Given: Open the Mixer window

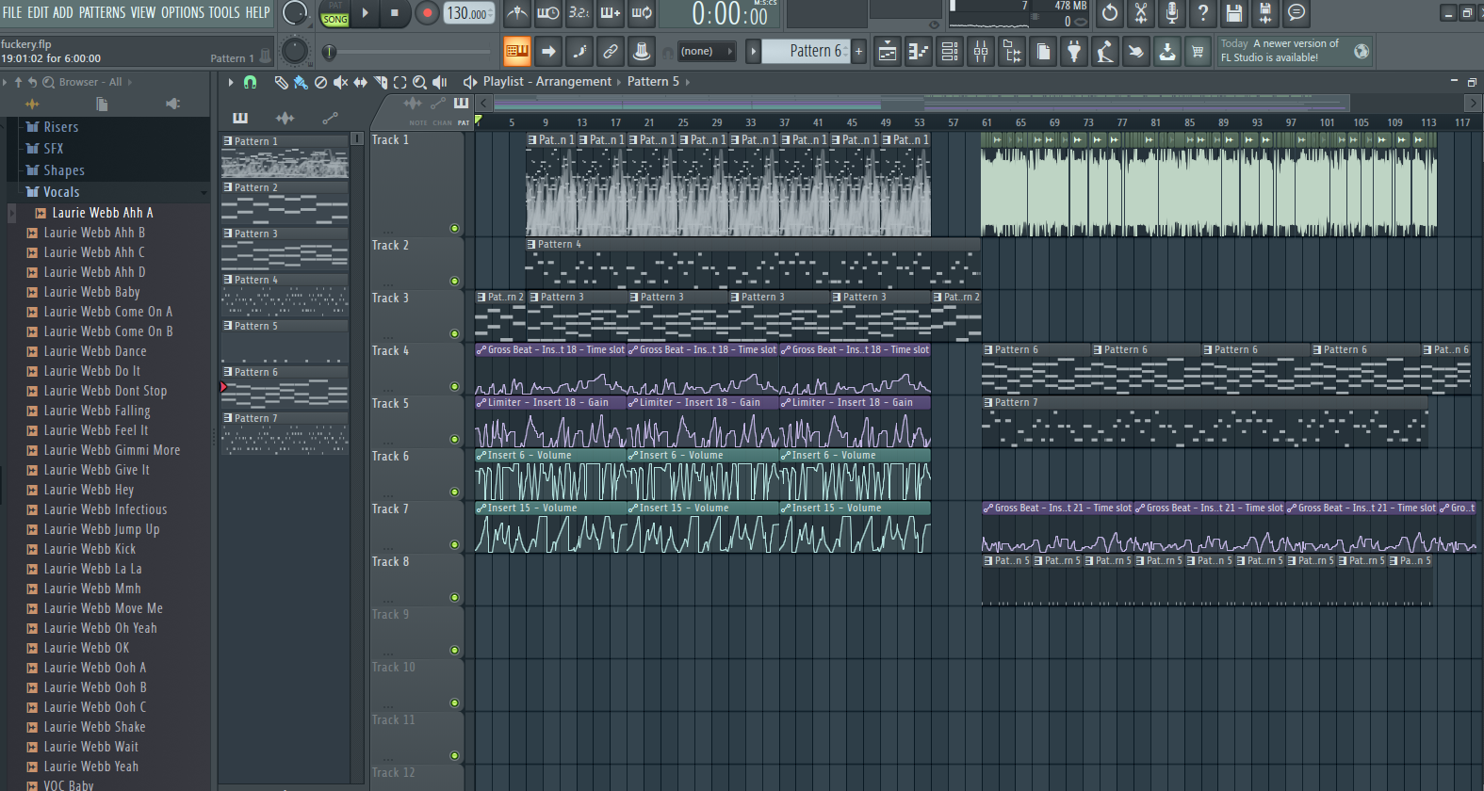Looking at the screenshot, I should point(981,52).
